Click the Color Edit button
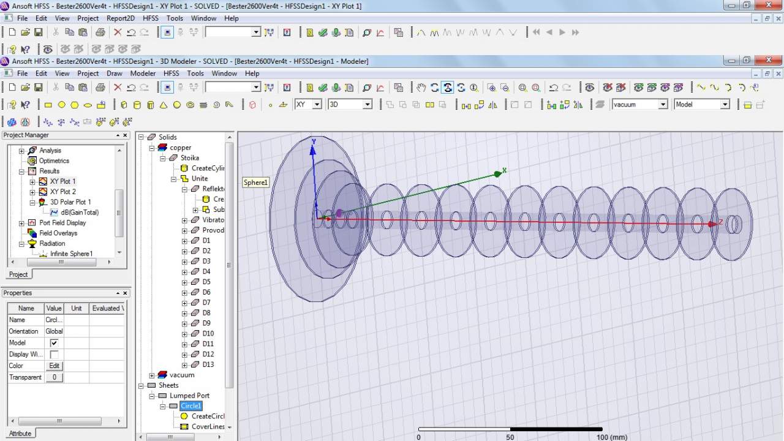 (x=54, y=366)
